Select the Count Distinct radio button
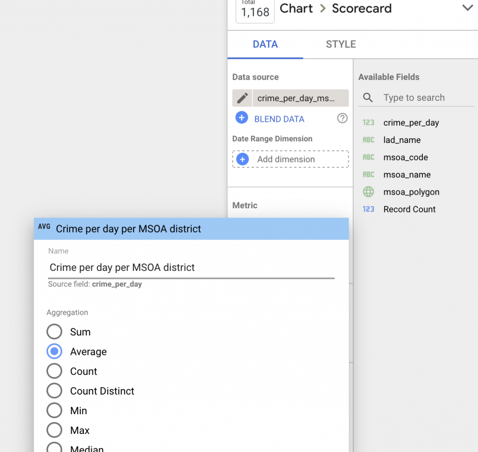The height and width of the screenshot is (452, 478). click(54, 391)
